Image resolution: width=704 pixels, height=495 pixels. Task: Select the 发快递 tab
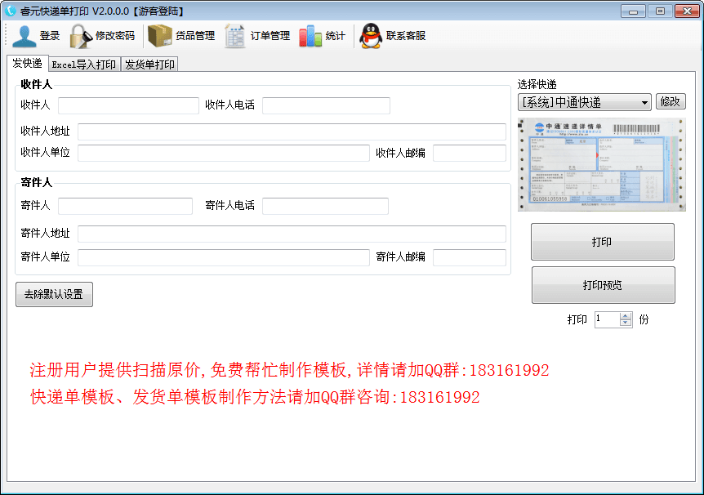pyautogui.click(x=27, y=64)
